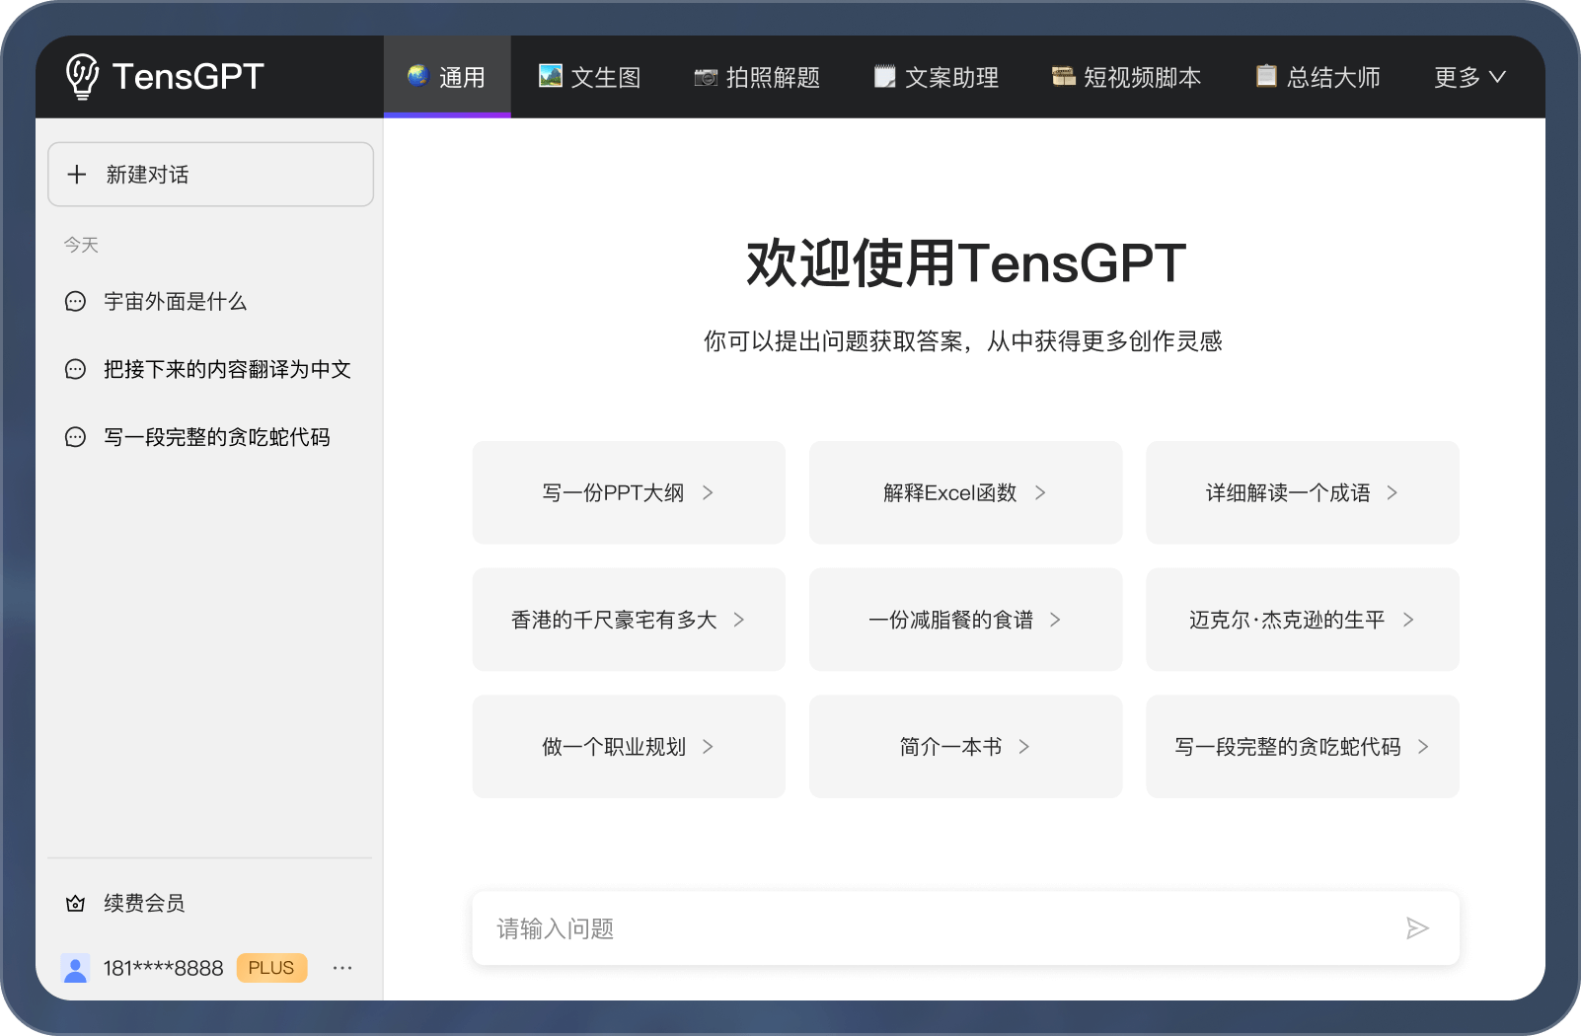The width and height of the screenshot is (1581, 1036).
Task: Click the user avatar icon near 181****8888
Action: (75, 968)
